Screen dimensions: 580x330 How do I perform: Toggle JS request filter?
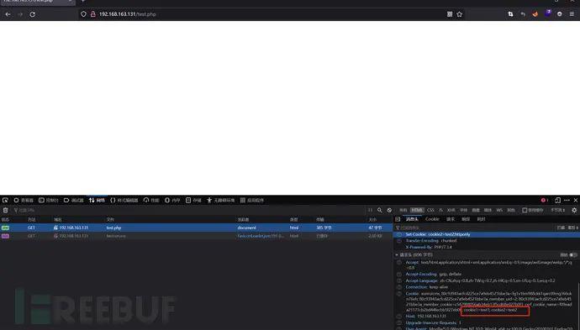[440, 210]
